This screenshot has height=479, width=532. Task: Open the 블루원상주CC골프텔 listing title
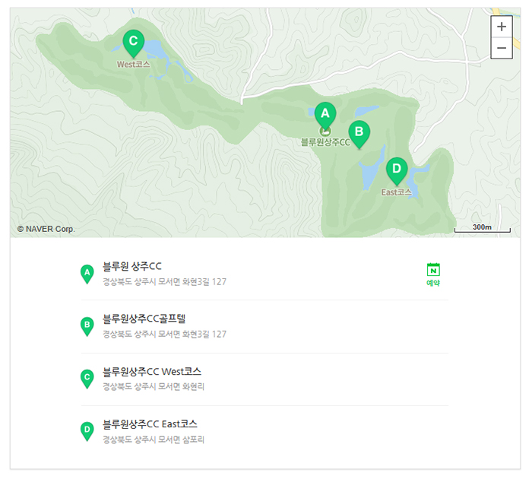(144, 319)
